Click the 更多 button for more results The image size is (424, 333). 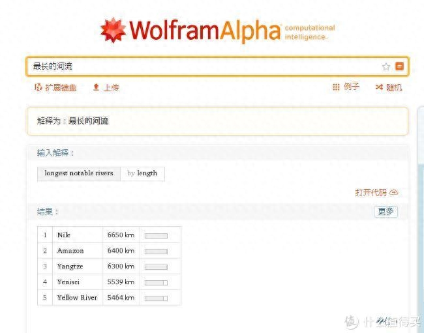(386, 212)
